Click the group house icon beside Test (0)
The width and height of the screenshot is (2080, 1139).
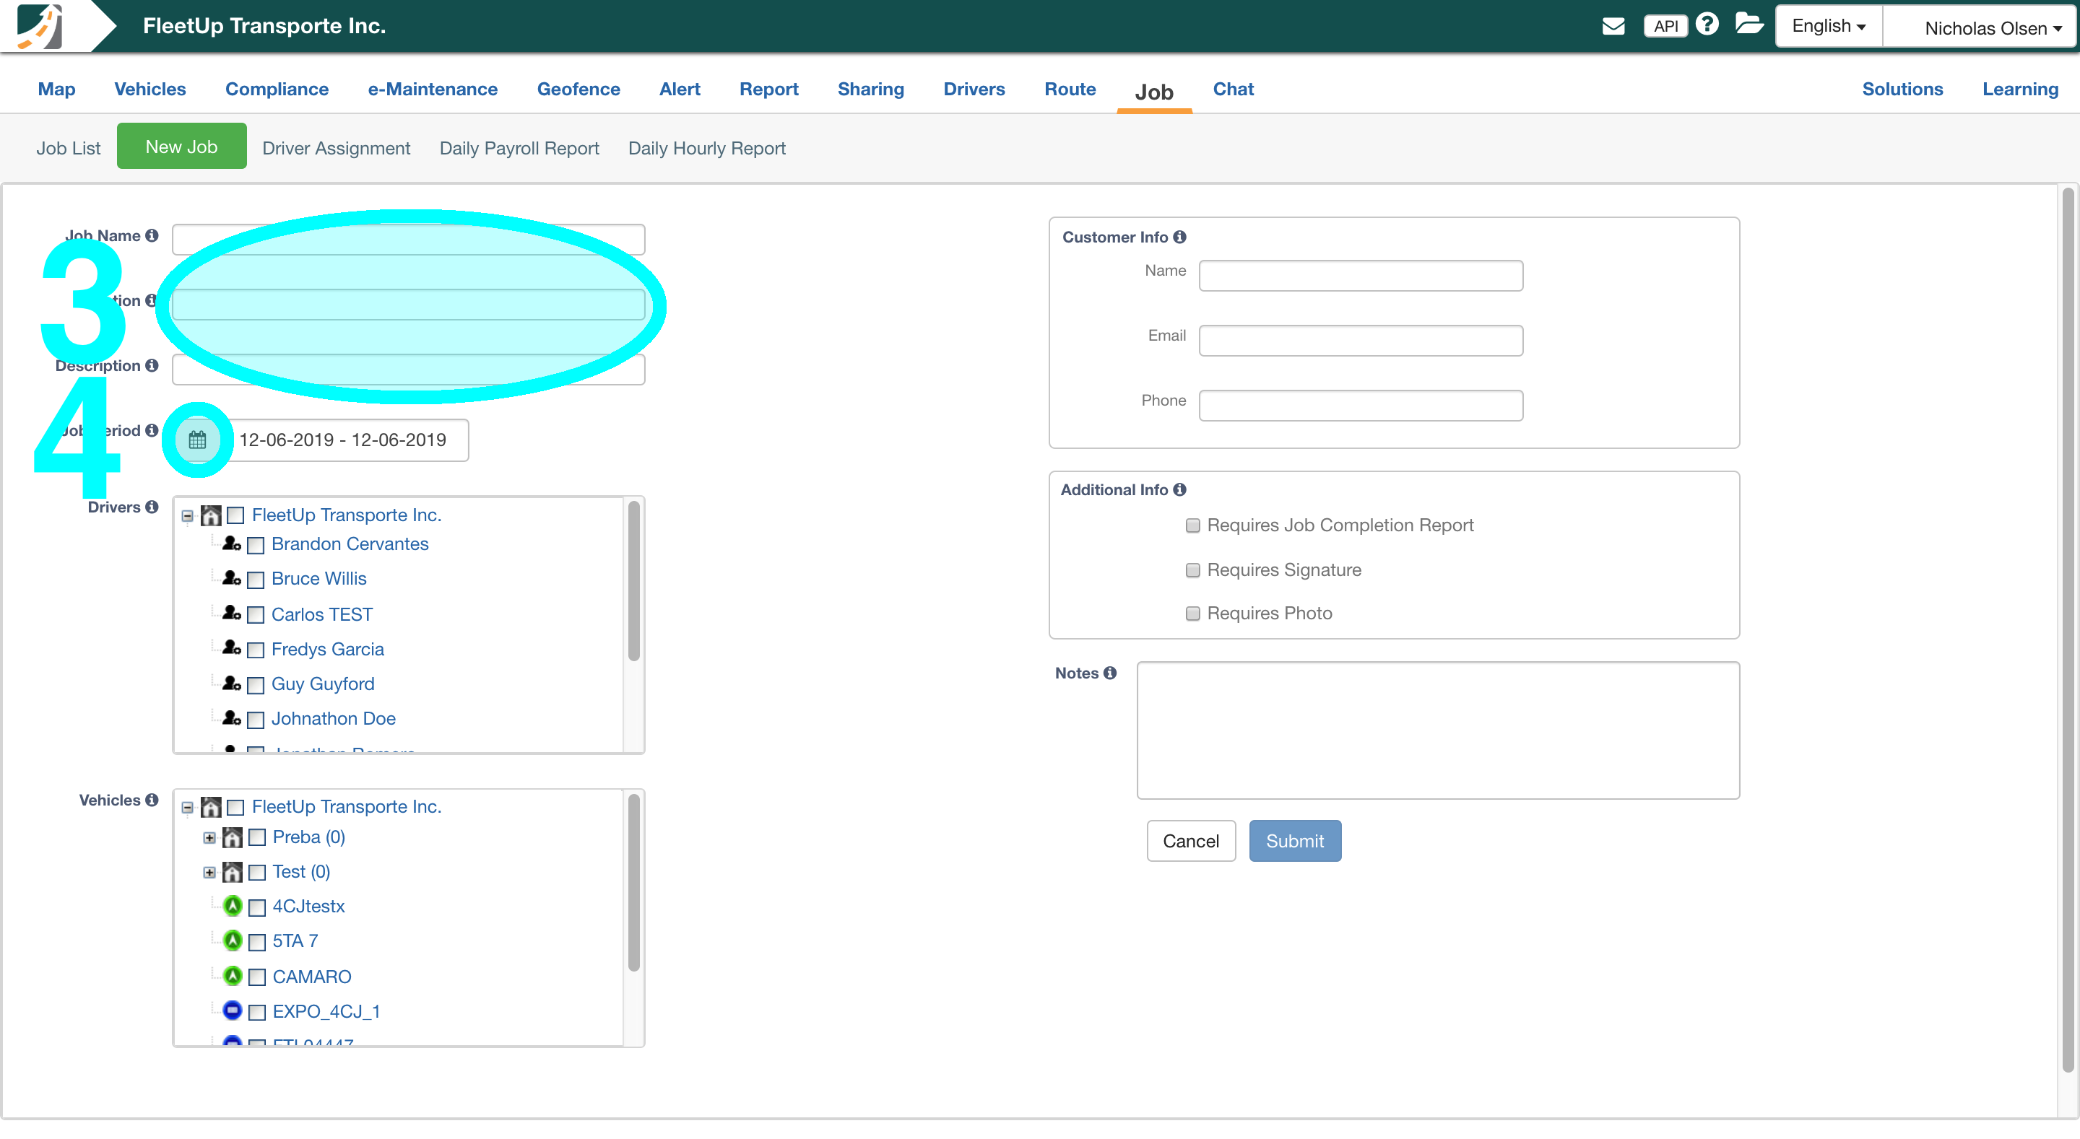coord(233,872)
